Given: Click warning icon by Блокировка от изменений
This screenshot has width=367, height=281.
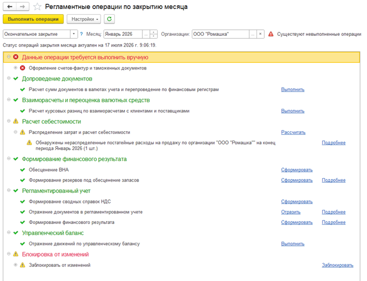Looking at the screenshot, I should [16, 254].
